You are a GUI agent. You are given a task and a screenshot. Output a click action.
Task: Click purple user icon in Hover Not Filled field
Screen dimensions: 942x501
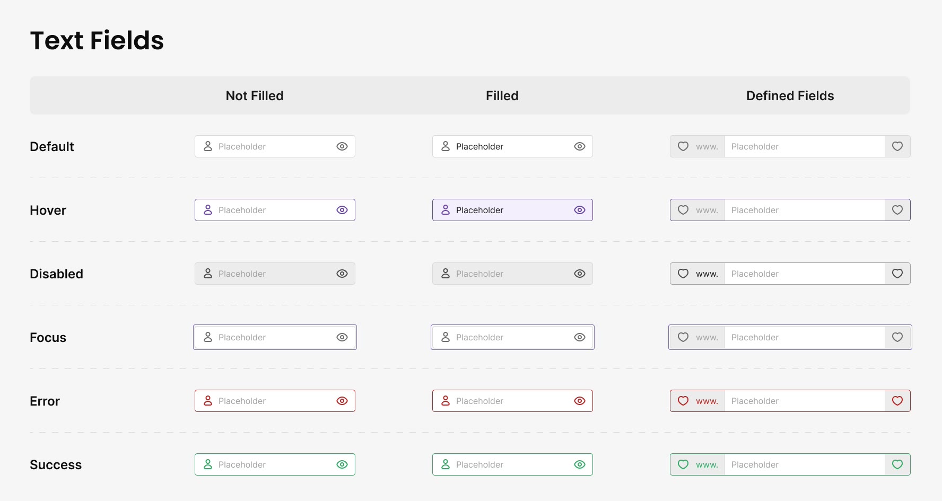pyautogui.click(x=208, y=210)
